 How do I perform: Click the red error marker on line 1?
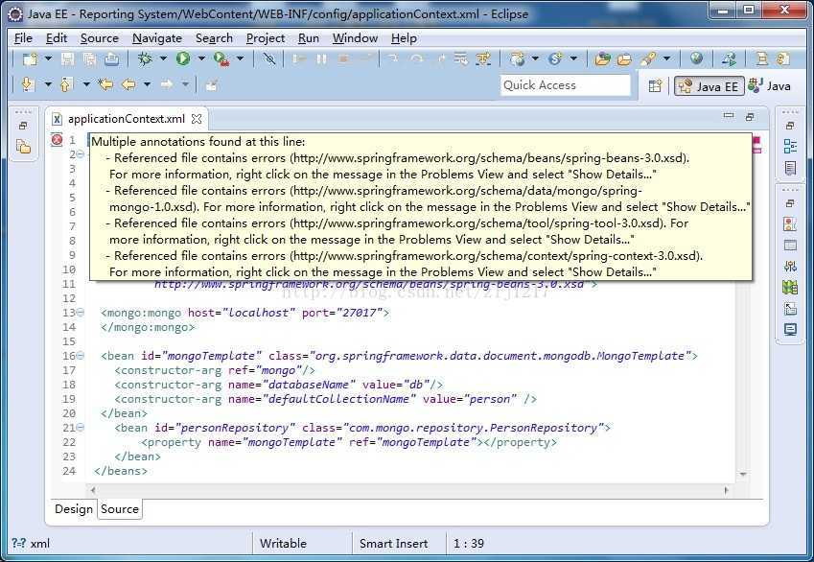click(x=57, y=139)
